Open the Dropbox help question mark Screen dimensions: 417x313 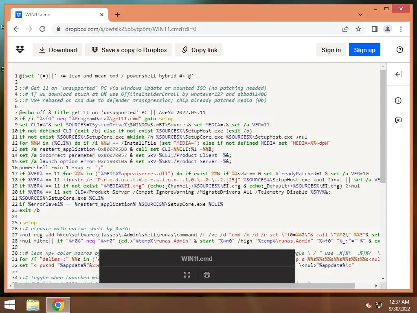click(399, 50)
